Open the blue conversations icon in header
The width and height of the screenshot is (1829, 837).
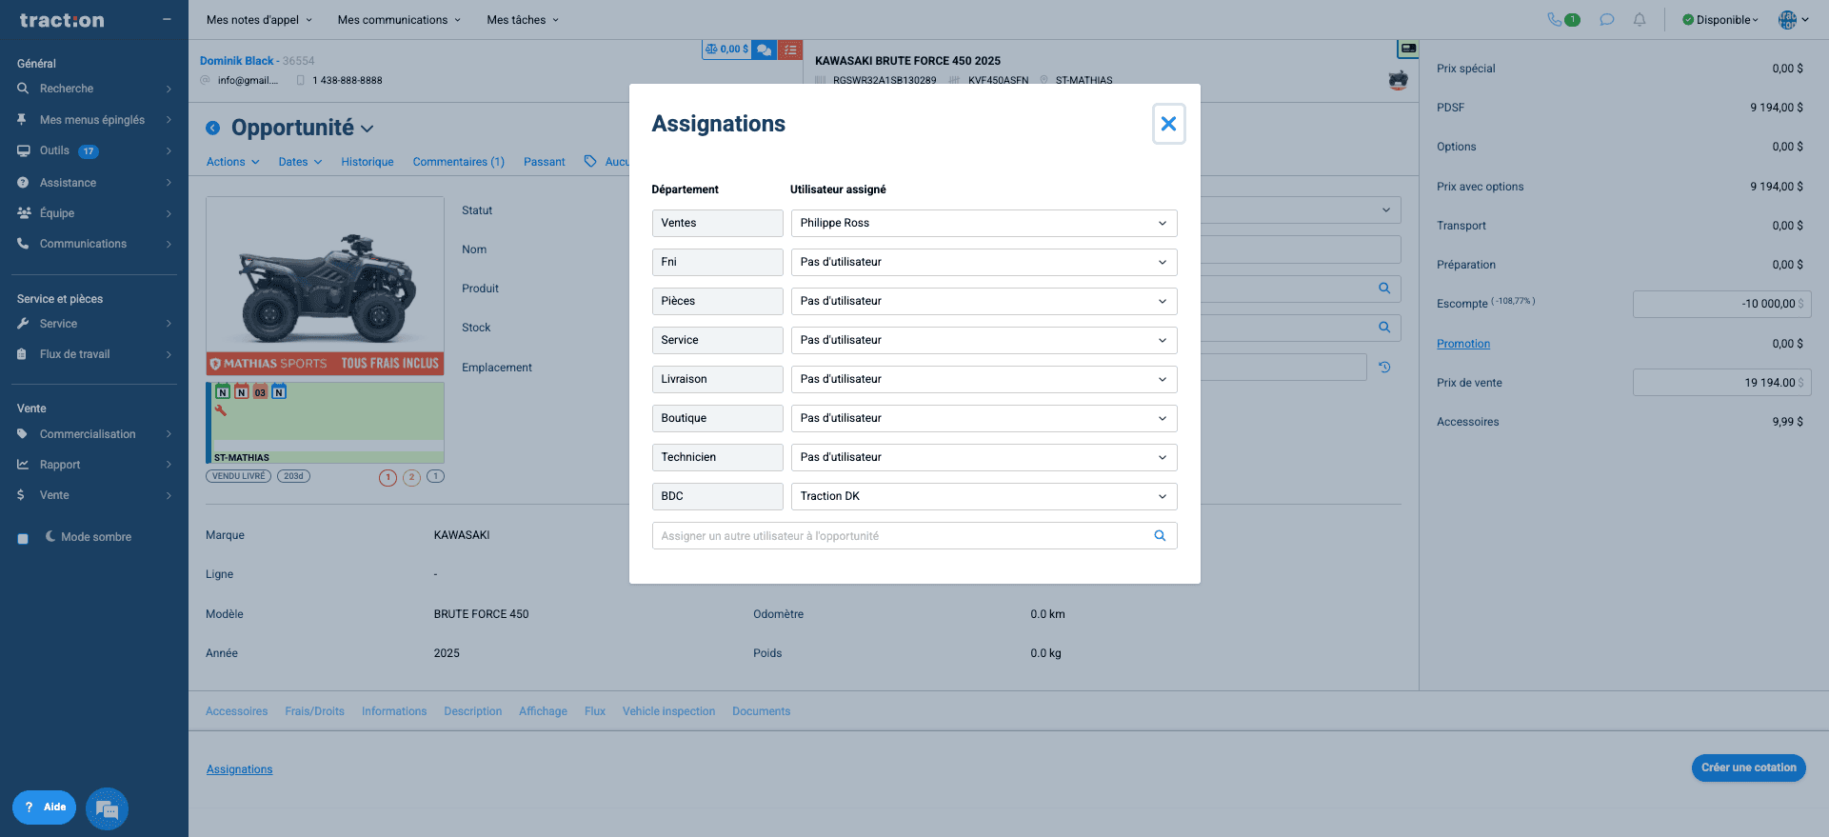(764, 50)
